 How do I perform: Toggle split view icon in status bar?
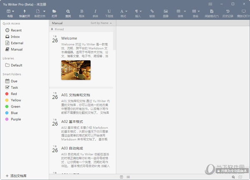122,177
